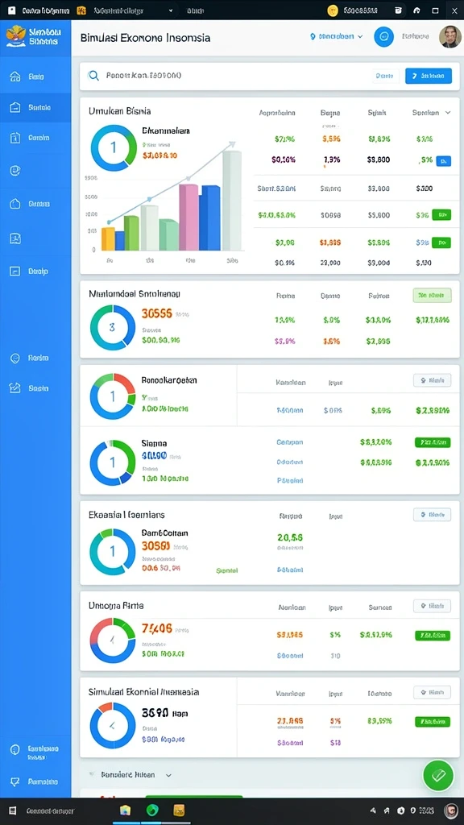The height and width of the screenshot is (825, 464).
Task: Click the blue button beside the search bar
Action: 429,76
